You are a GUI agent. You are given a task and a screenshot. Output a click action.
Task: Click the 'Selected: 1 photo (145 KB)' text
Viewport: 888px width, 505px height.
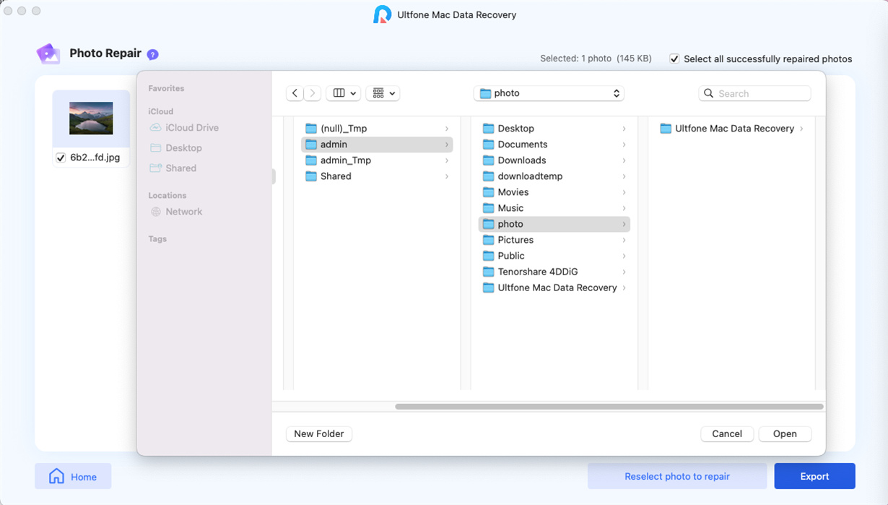pyautogui.click(x=596, y=59)
